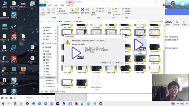189x106 pixels.
Task: Click the New folder icon in ribbon
Action: pos(93,10)
